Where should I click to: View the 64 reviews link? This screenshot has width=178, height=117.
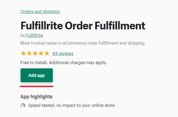click(x=63, y=53)
